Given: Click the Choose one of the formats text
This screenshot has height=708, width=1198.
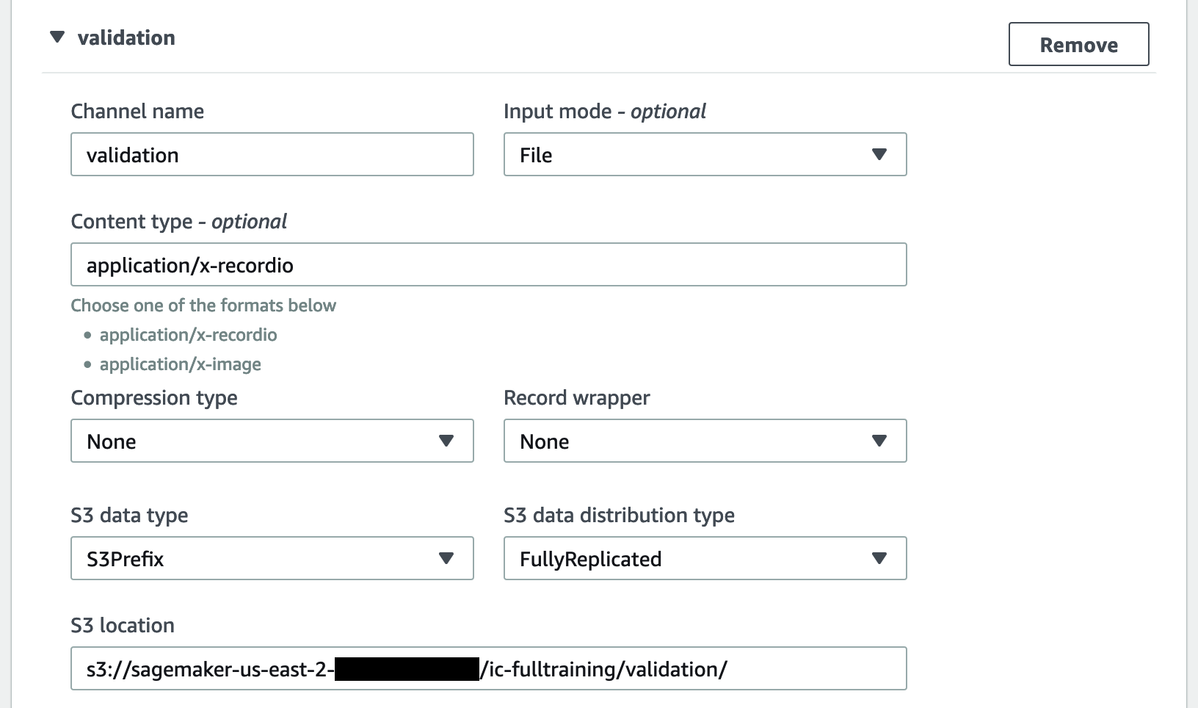Looking at the screenshot, I should coord(203,306).
